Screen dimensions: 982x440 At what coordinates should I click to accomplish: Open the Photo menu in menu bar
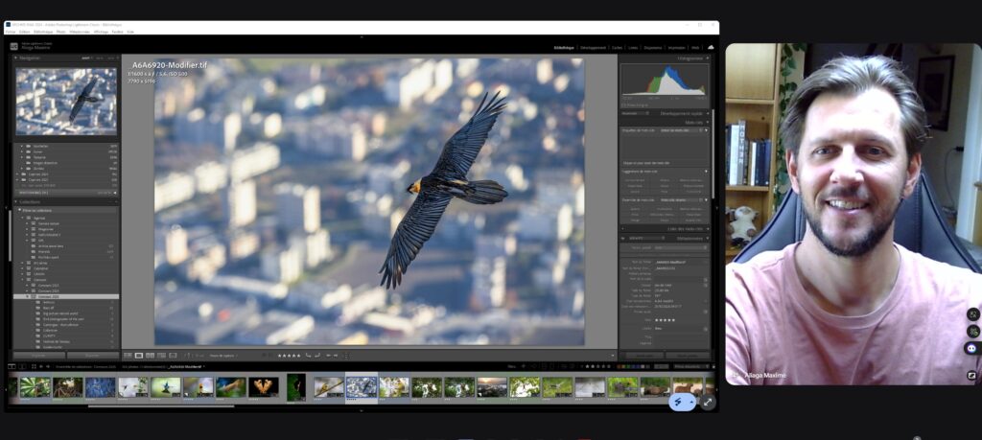coord(61,32)
